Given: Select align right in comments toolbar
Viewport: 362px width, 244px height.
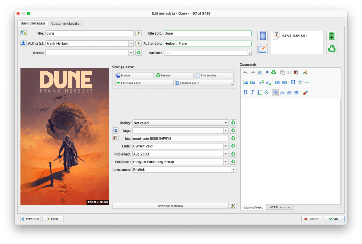Looking at the screenshot, I should tap(289, 93).
